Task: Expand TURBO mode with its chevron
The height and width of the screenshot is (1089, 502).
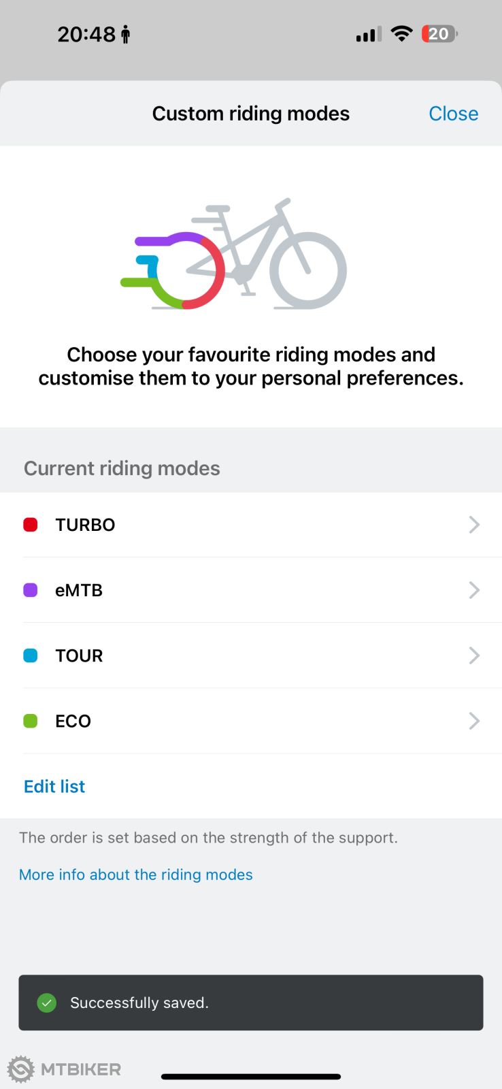Action: pyautogui.click(x=474, y=525)
